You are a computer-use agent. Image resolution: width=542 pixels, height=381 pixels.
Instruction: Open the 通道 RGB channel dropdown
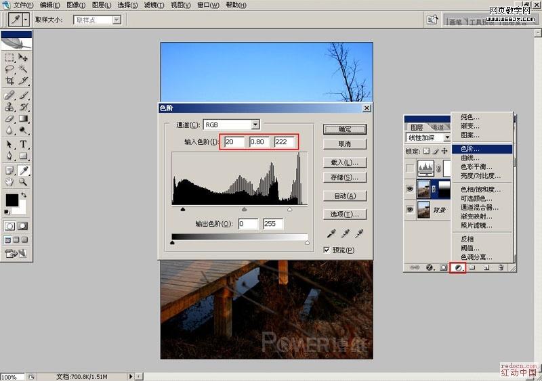point(255,125)
